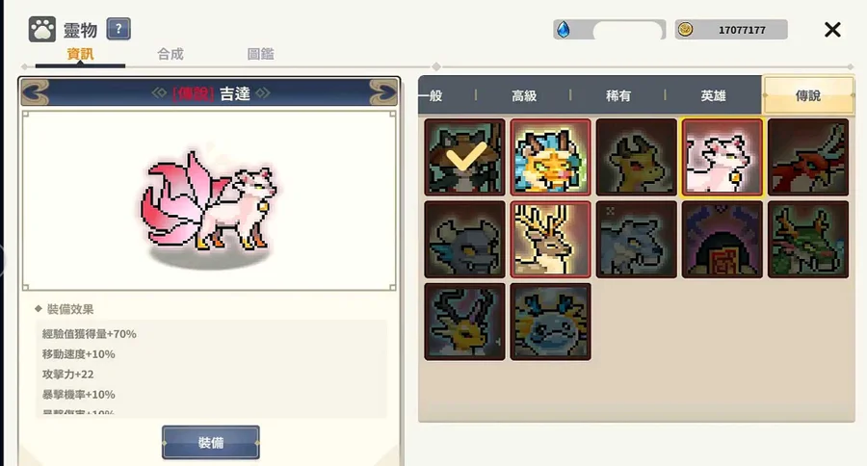Image resolution: width=867 pixels, height=466 pixels.
Task: Pick the pink nine-tailed fox icon
Action: [722, 157]
